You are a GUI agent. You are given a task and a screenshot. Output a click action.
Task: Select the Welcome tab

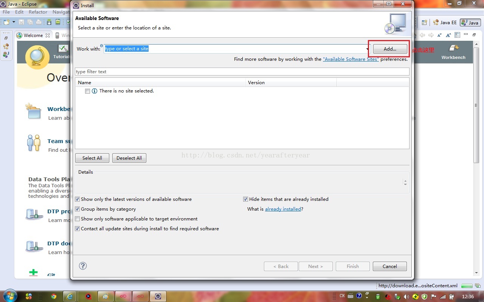[33, 35]
